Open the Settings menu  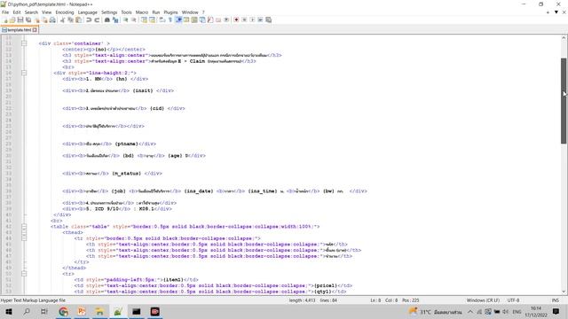[x=109, y=12]
